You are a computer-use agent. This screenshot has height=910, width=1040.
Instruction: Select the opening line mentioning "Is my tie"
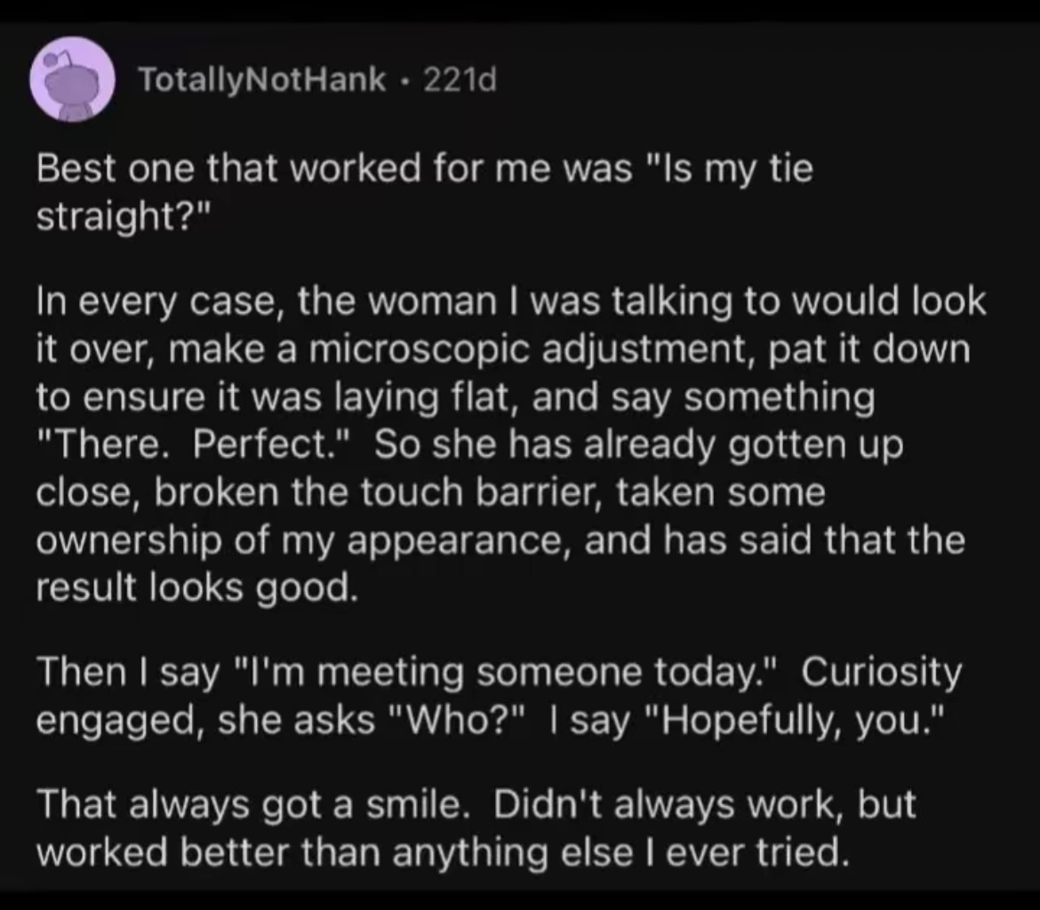point(425,168)
